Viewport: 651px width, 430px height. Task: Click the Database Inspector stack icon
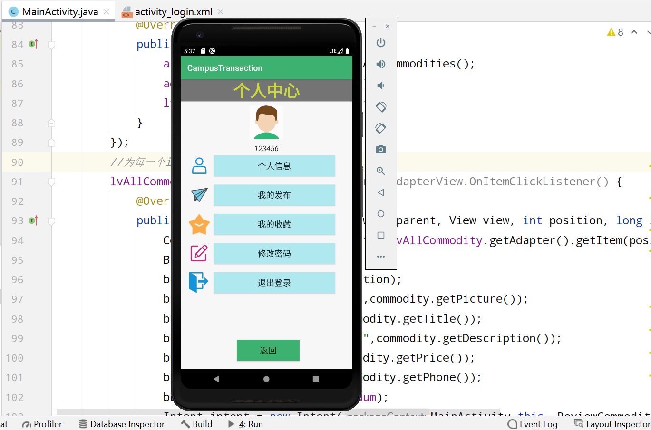click(83, 424)
